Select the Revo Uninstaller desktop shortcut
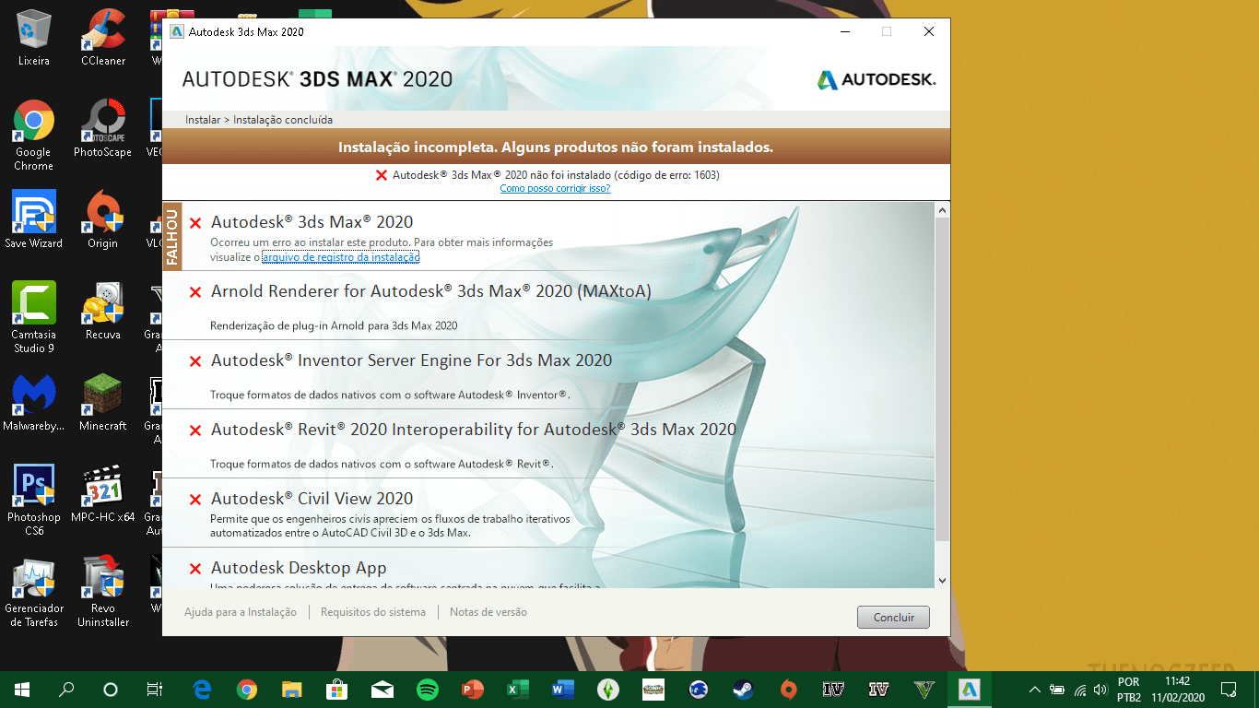1259x708 pixels. (103, 592)
